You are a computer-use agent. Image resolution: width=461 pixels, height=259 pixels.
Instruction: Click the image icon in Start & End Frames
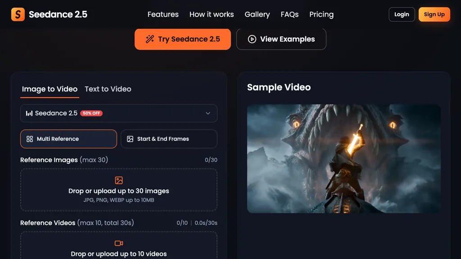tap(130, 139)
